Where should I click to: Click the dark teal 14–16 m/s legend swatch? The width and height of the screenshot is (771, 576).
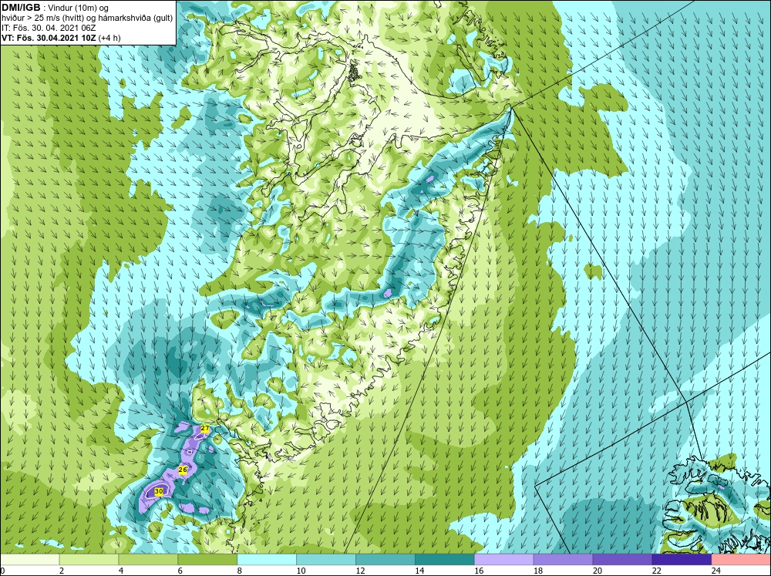445,560
